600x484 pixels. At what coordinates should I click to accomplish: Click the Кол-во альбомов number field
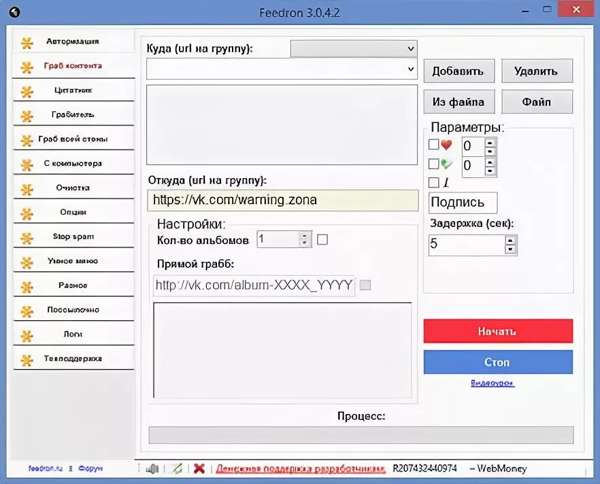[x=278, y=239]
